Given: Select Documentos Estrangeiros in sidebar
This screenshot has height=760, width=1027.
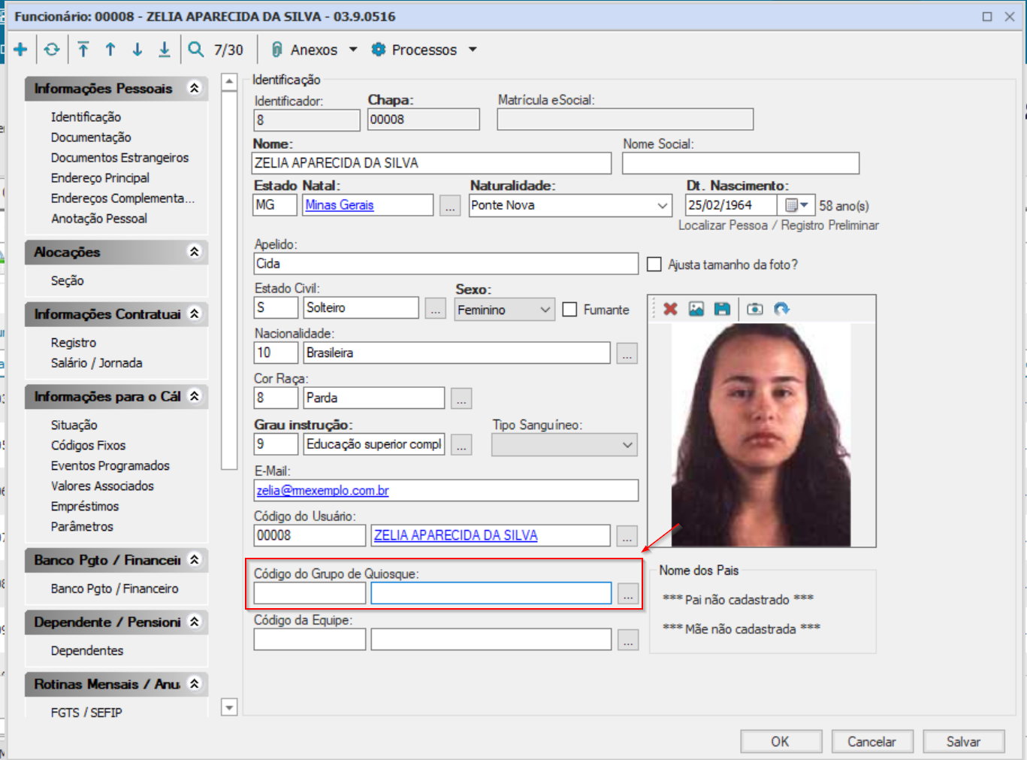Looking at the screenshot, I should click(119, 158).
